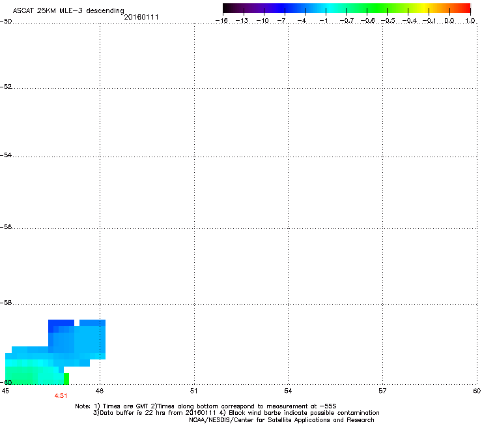The height and width of the screenshot is (424, 482).
Task: Click the colorbar label -10
Action: tap(262, 21)
